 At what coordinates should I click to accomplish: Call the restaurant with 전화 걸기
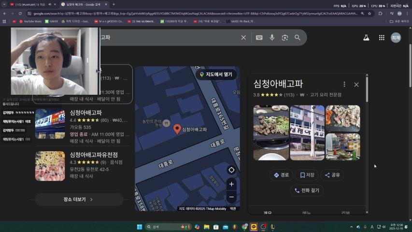coord(307,190)
